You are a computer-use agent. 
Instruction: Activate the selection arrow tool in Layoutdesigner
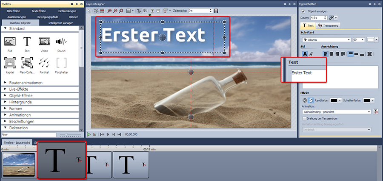click(89, 11)
